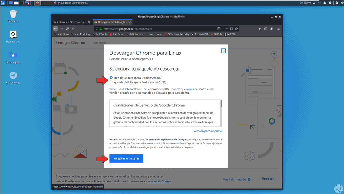Open the MSFU bookmark
Screen dimensions: 344x194
coord(229,34)
